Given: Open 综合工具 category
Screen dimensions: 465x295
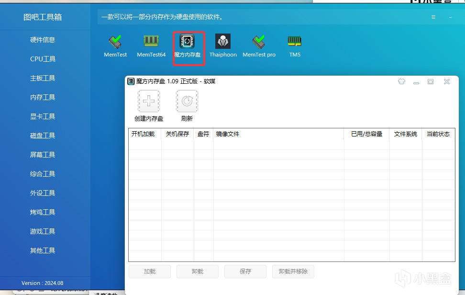Looking at the screenshot, I should coord(43,174).
